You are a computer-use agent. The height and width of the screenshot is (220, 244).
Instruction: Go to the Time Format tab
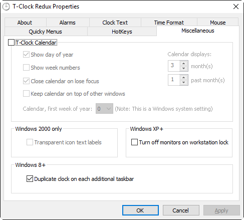pos(169,23)
